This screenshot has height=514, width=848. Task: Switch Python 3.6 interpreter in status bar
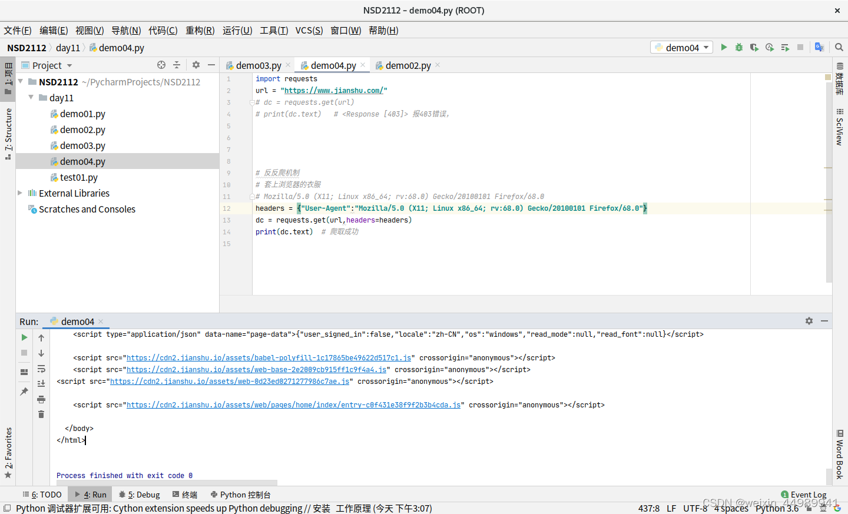(x=777, y=508)
